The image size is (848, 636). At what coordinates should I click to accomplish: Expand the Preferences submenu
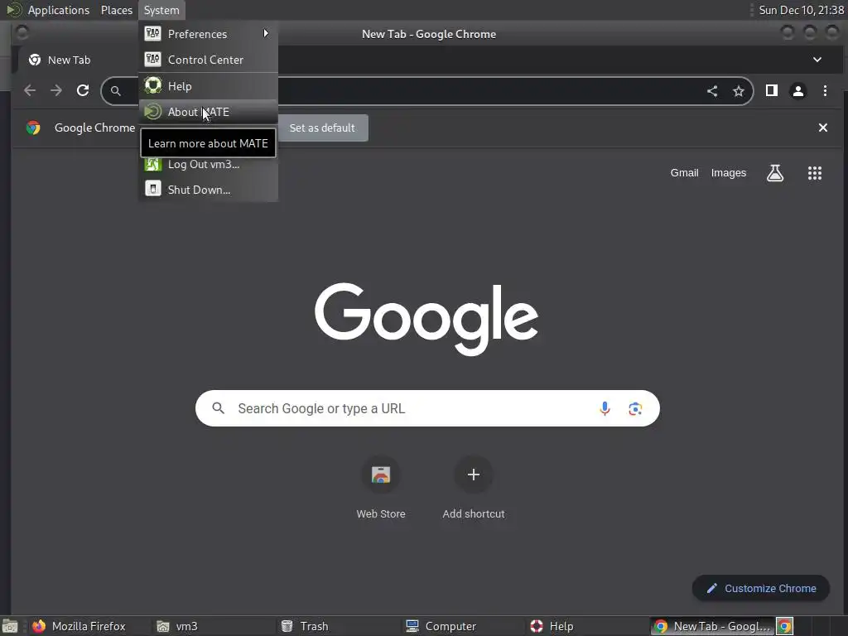[x=208, y=33]
